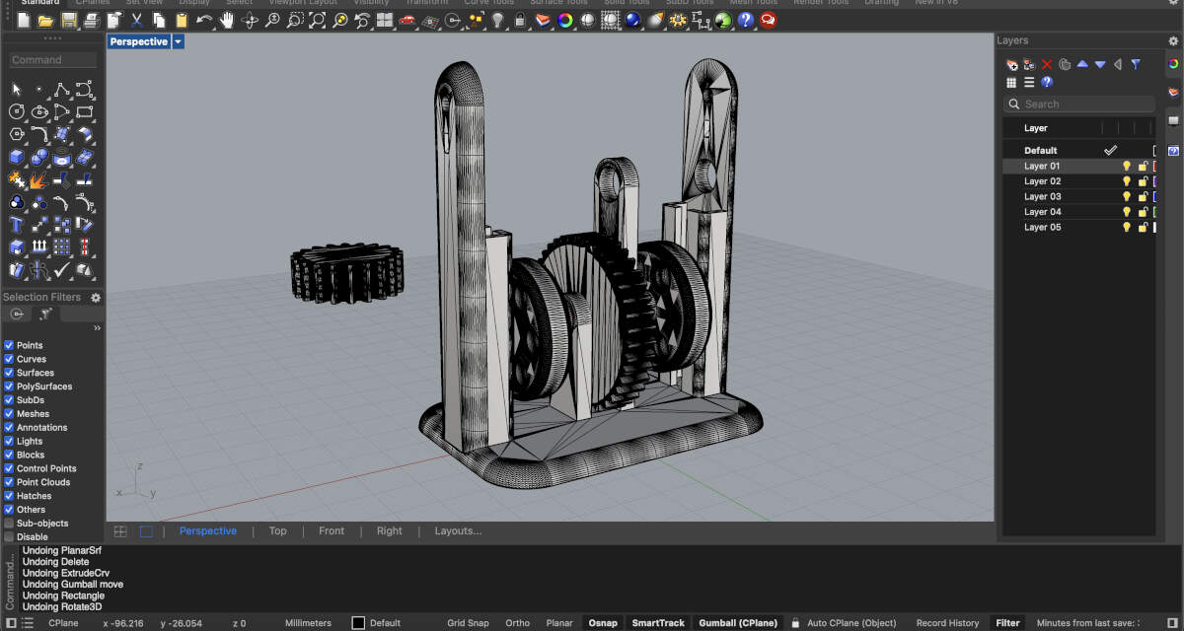Click Layer 02 purple color swatch

point(1155,181)
